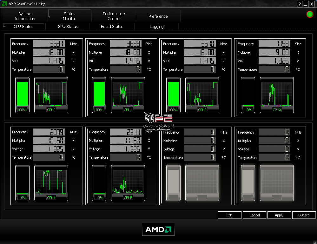The image size is (317, 244).
Task: Select the CPU0 multiplier value "18.00"
Action: 49,52
